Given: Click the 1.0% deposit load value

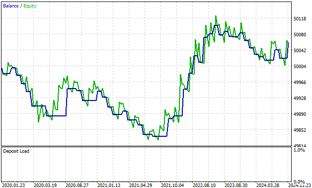Looking at the screenshot, I should point(299,150).
